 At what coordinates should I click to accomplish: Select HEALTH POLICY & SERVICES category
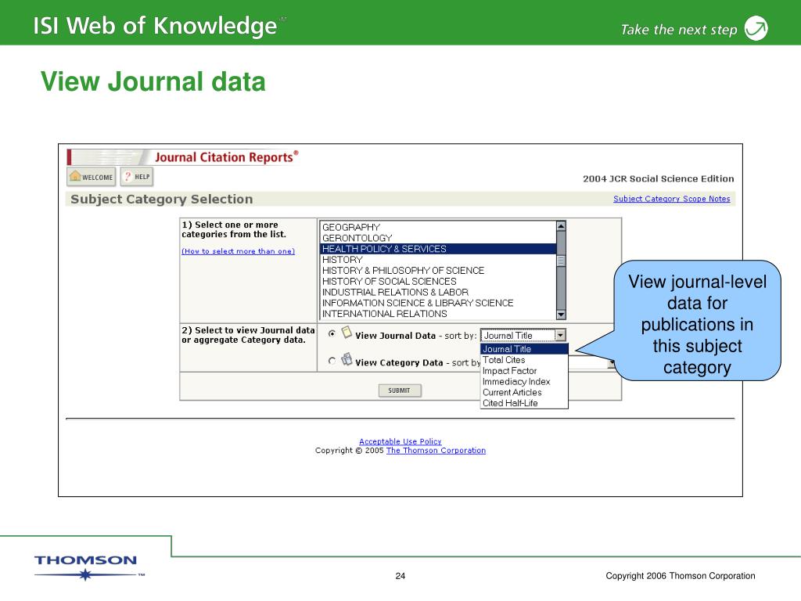pos(438,249)
